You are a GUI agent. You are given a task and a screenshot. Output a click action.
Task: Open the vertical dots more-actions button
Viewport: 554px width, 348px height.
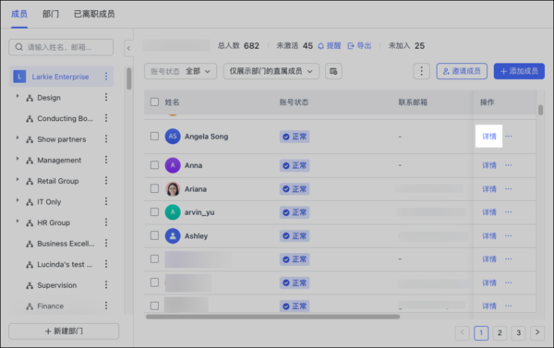(x=422, y=71)
